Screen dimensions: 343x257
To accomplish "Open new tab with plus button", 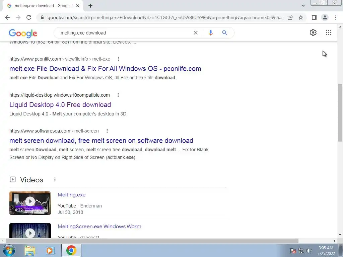I will (x=90, y=6).
